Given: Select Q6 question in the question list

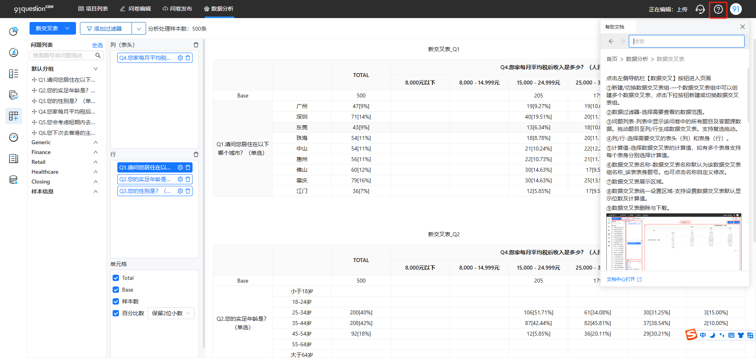Looking at the screenshot, I should (x=63, y=133).
